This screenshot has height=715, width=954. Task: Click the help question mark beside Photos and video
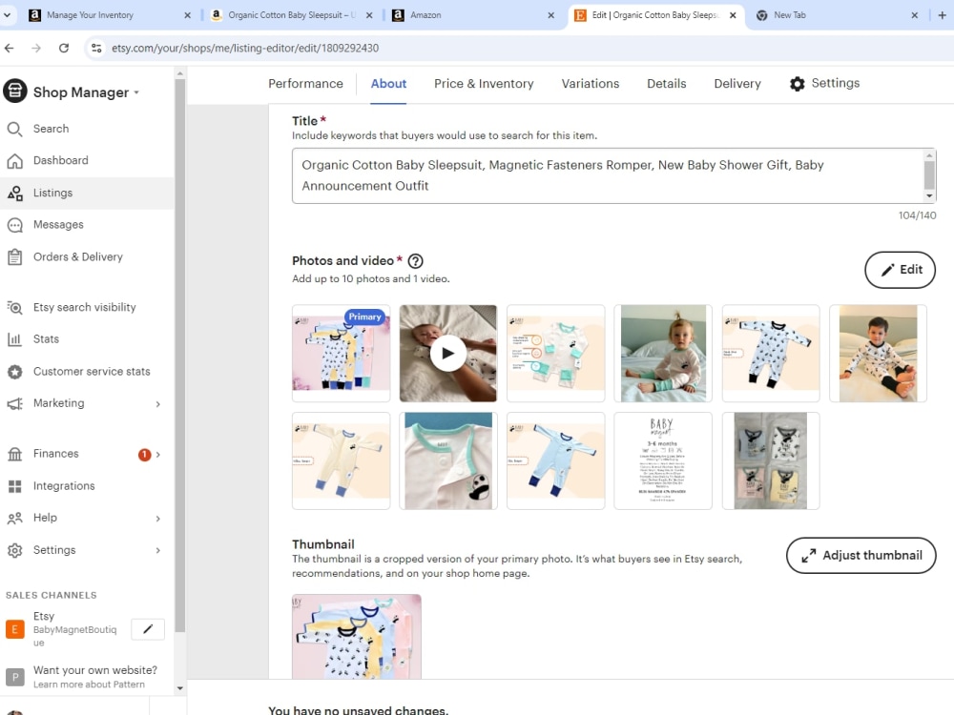[416, 261]
